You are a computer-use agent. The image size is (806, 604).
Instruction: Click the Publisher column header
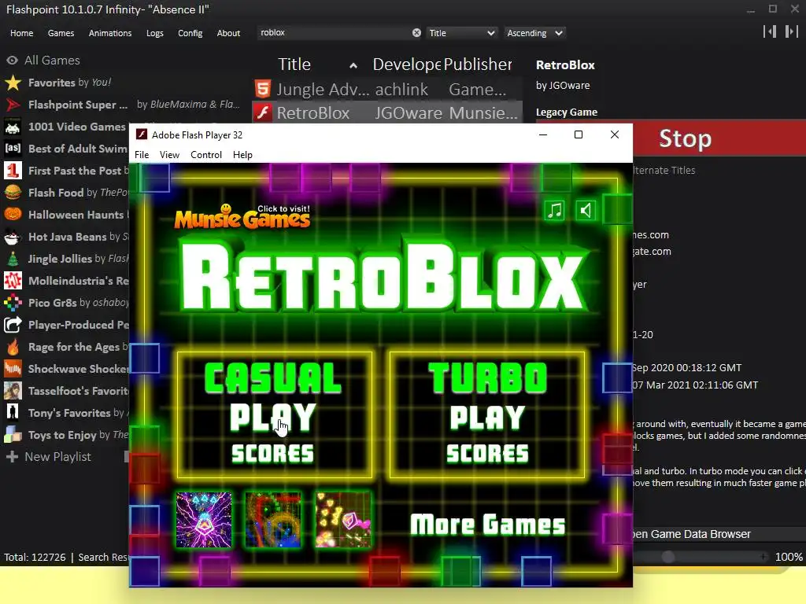[478, 64]
